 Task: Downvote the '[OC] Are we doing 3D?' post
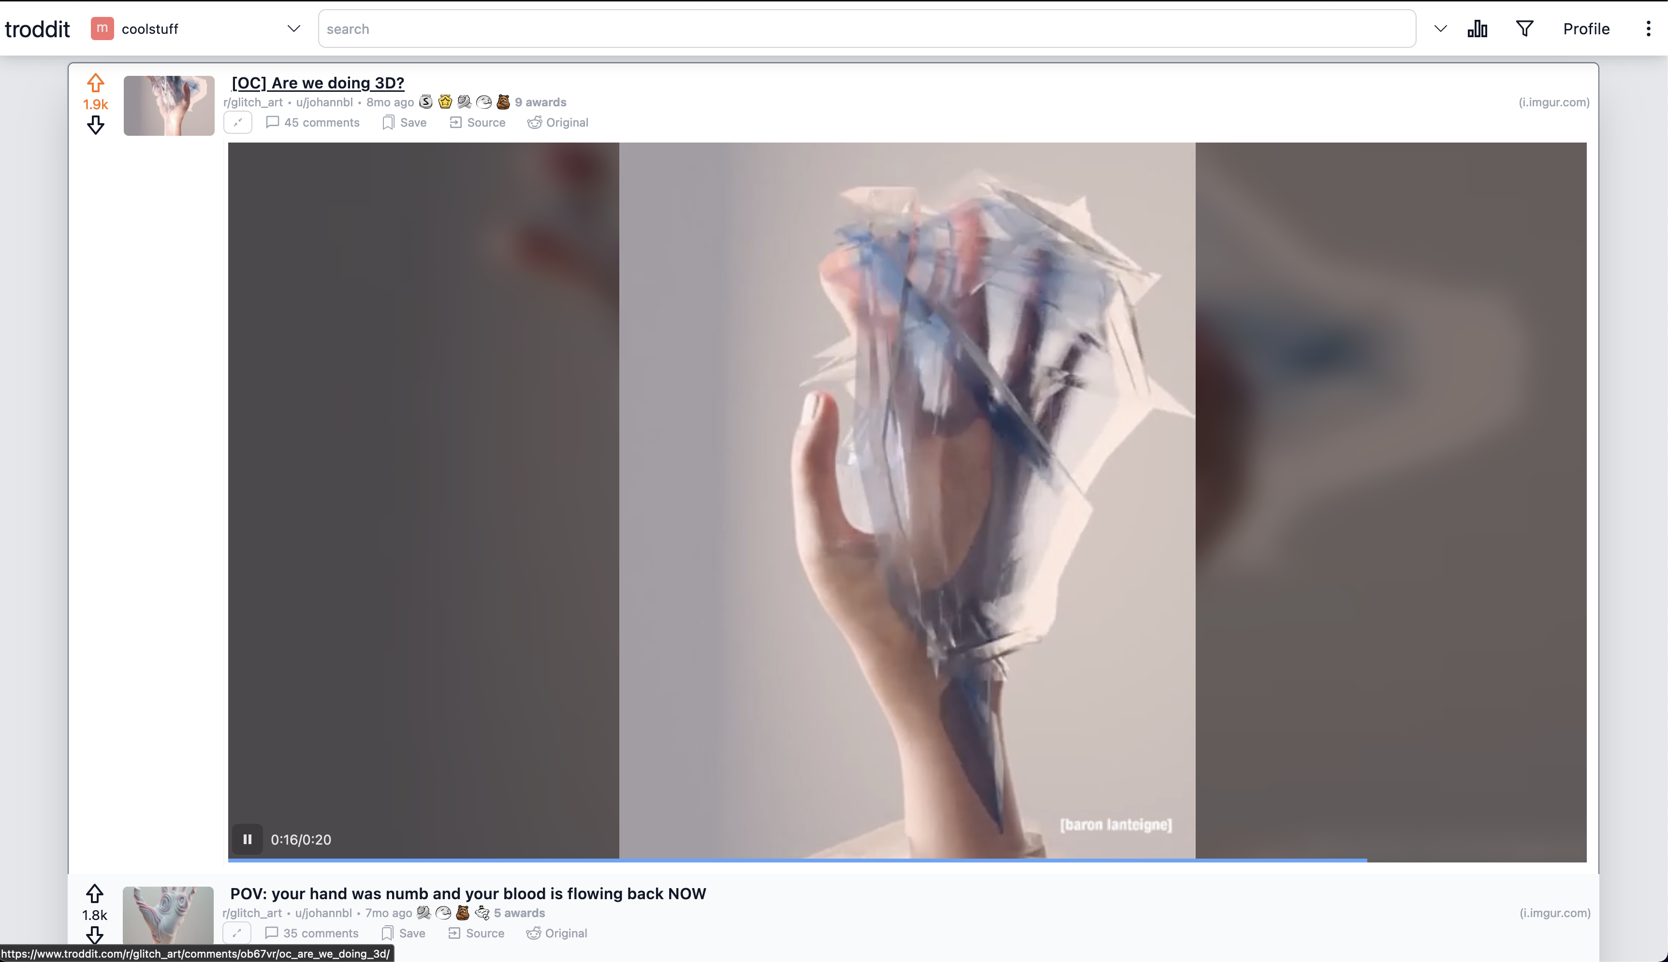(95, 126)
